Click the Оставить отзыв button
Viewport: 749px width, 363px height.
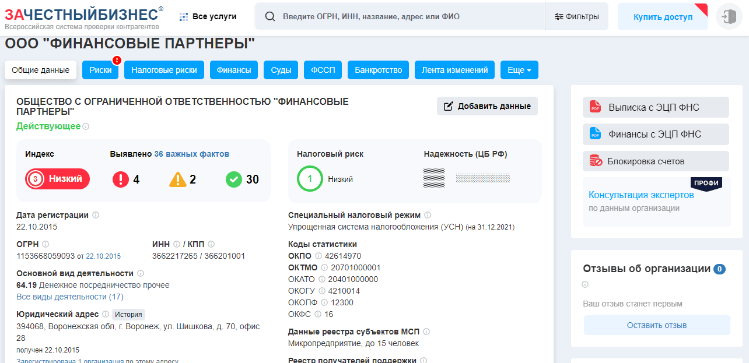(656, 325)
